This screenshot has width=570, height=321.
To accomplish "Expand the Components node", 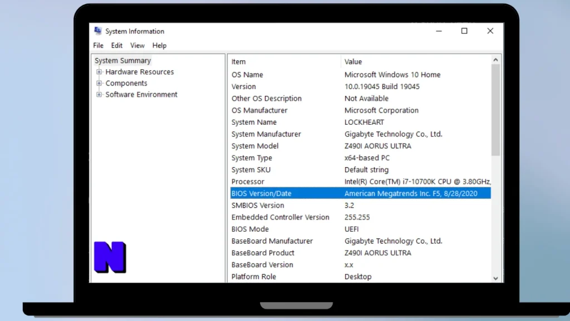I will [x=99, y=83].
